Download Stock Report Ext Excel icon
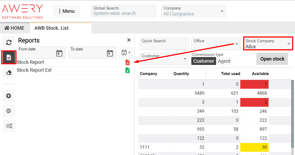This screenshot has width=295, height=155. (x=128, y=70)
